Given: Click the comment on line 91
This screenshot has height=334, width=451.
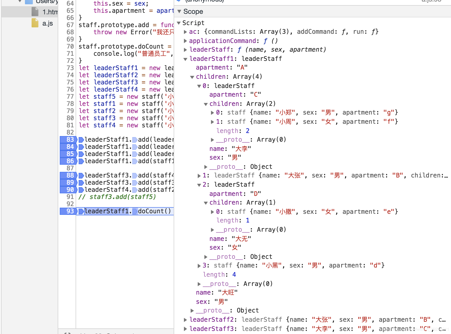Looking at the screenshot, I should tap(117, 197).
